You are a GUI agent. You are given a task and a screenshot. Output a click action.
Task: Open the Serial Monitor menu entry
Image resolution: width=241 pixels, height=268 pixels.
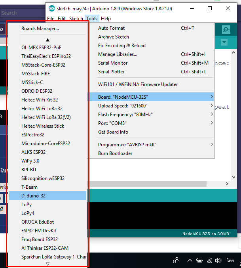click(x=152, y=63)
